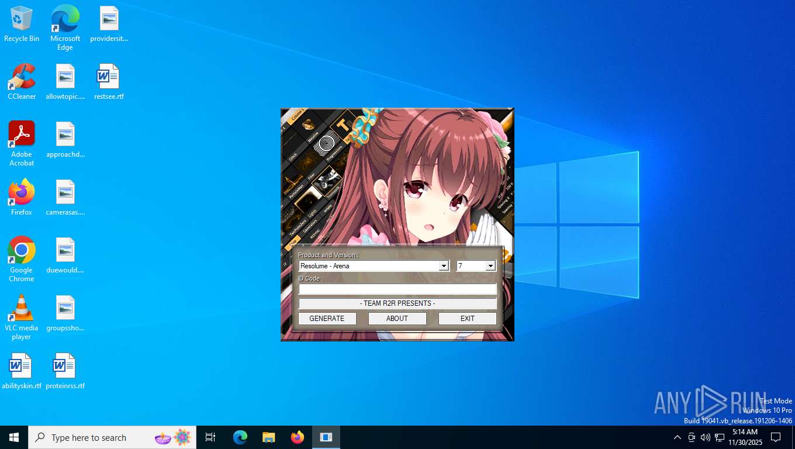Select the allowtopic image file icon
The height and width of the screenshot is (449, 795).
[65, 82]
